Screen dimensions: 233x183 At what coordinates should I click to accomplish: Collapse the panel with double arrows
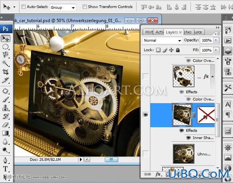pyautogui.click(x=218, y=28)
